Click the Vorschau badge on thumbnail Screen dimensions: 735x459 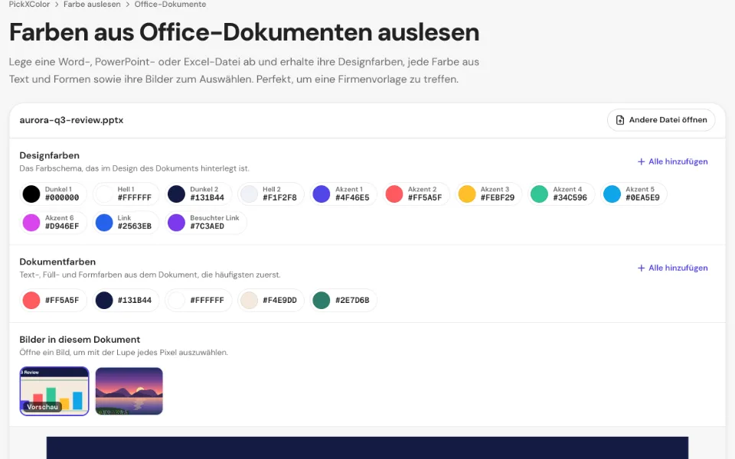(x=43, y=407)
